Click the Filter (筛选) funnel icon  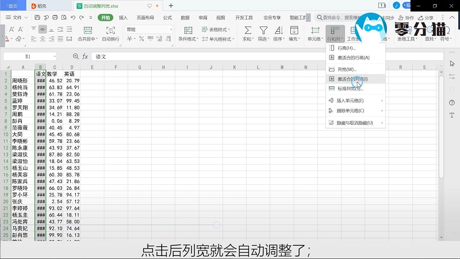click(263, 29)
